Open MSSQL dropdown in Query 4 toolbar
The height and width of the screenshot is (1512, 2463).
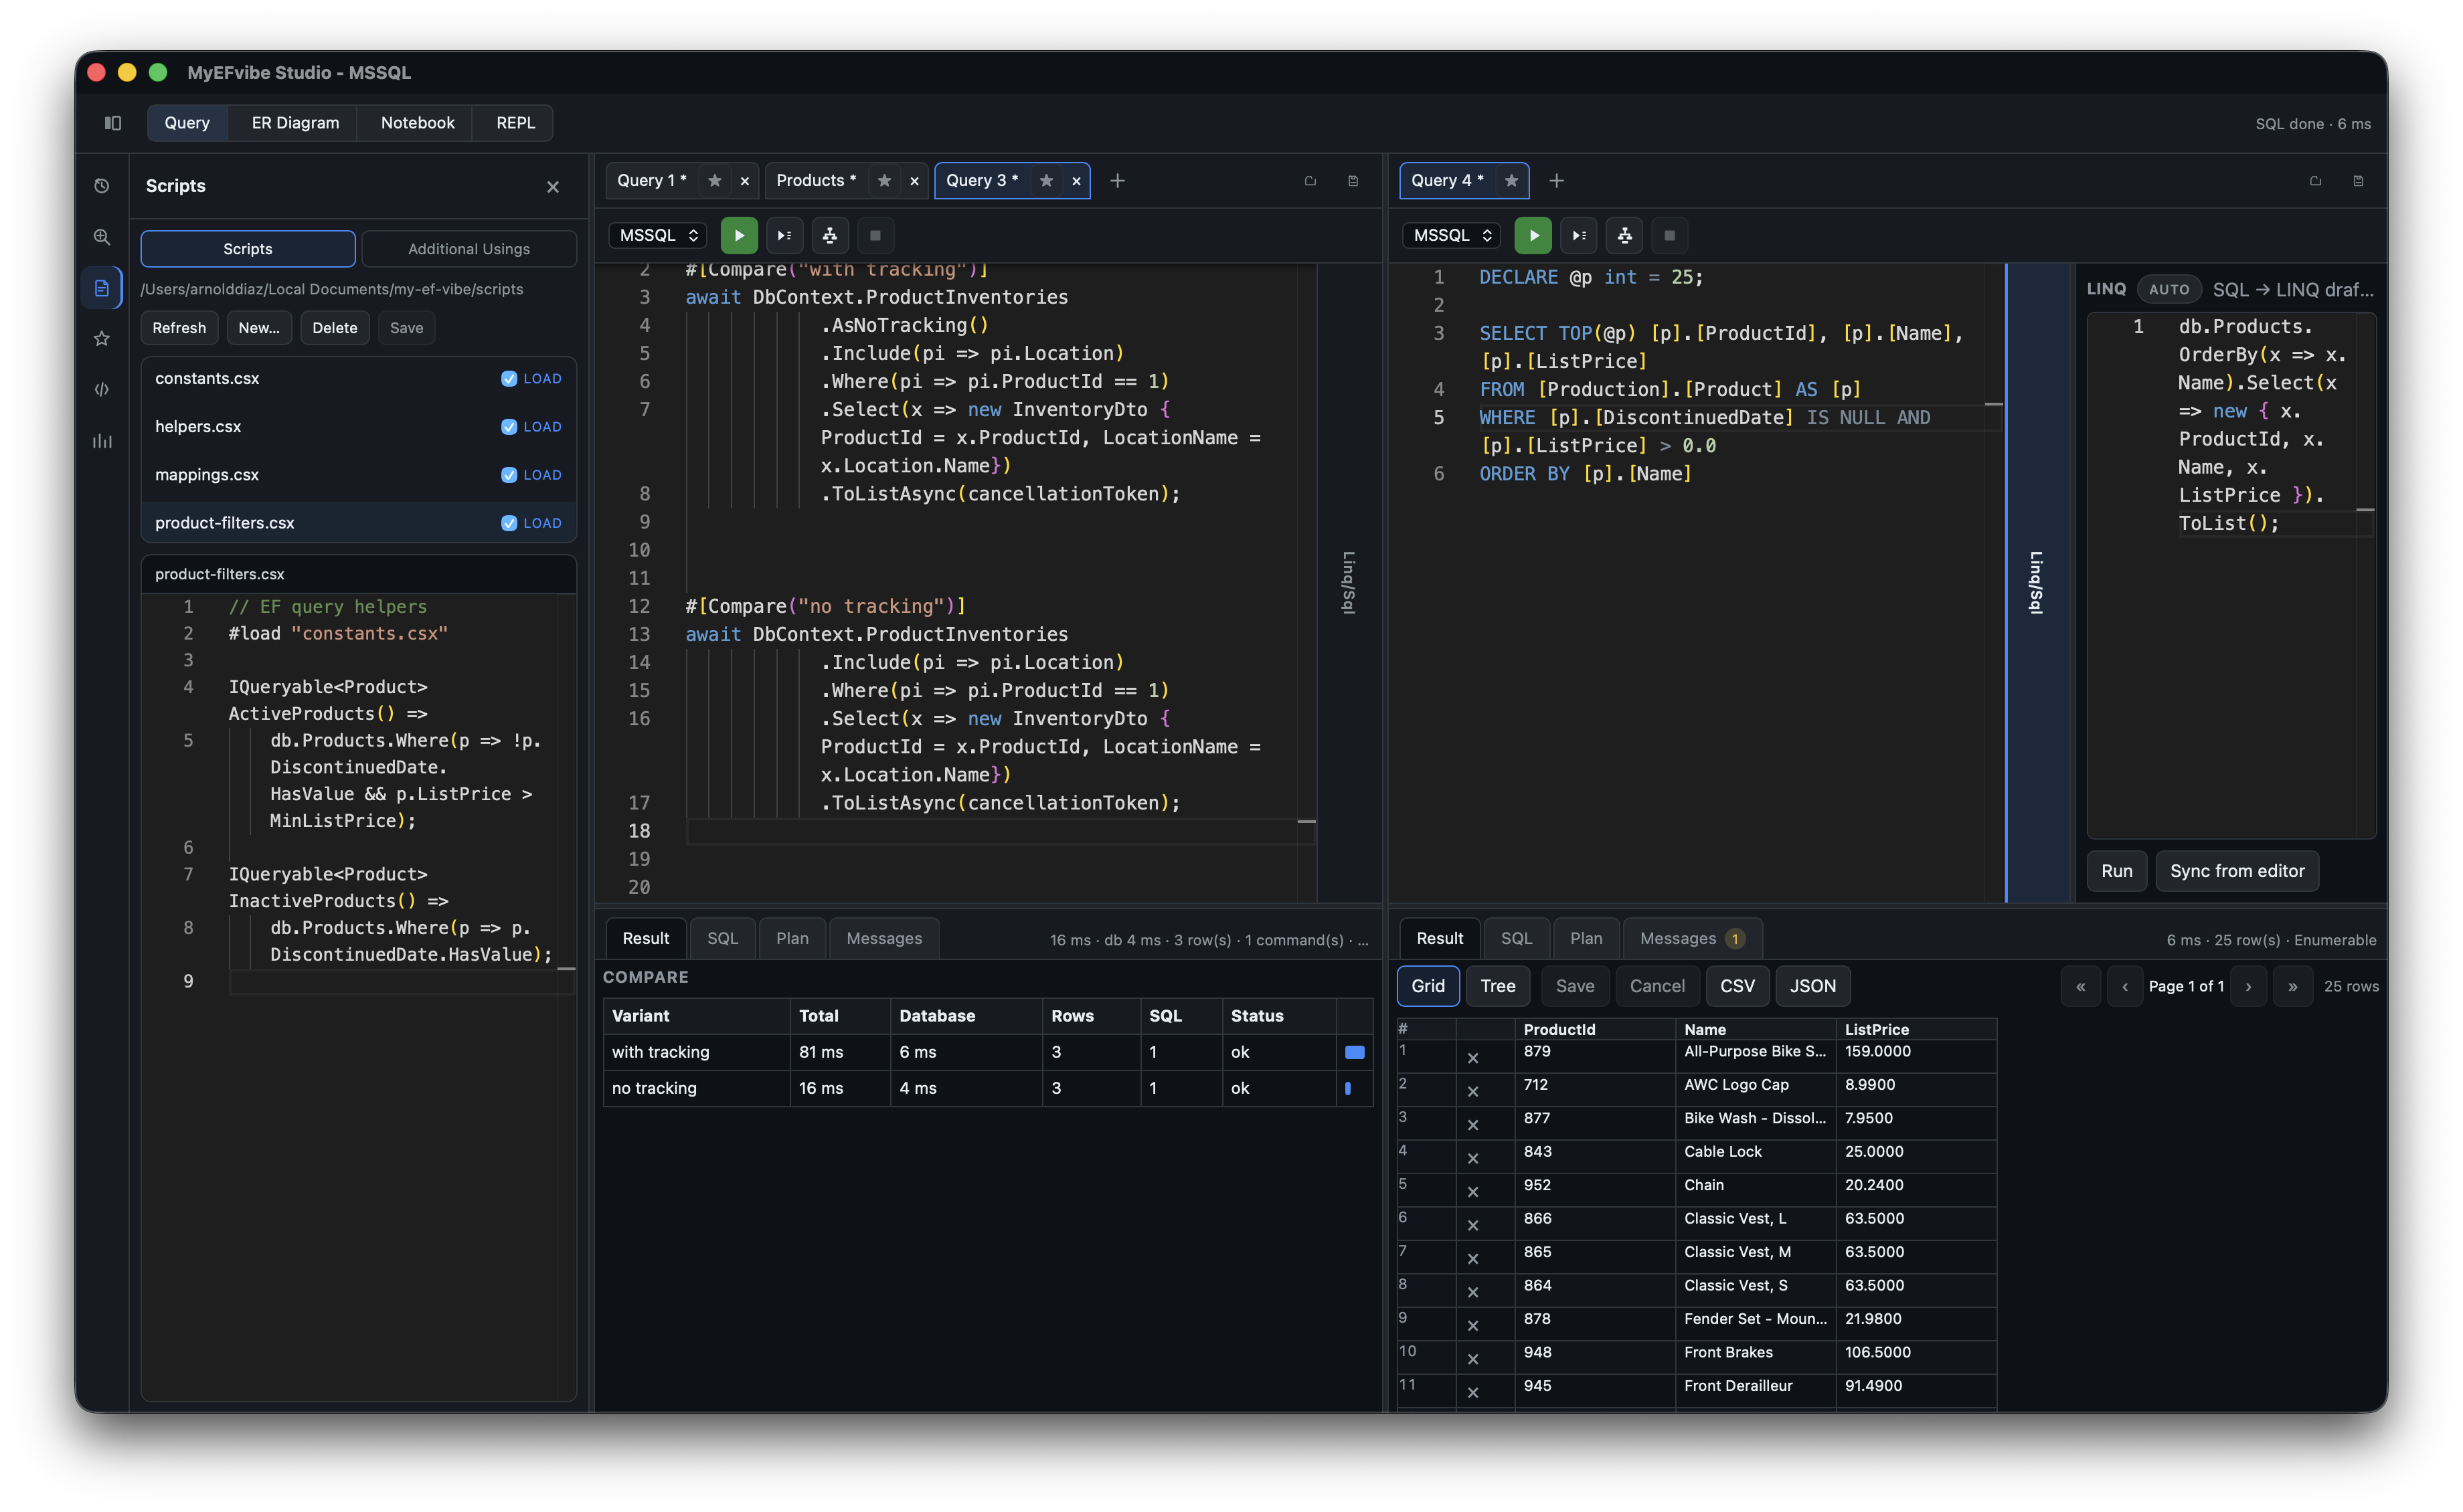pos(1452,236)
